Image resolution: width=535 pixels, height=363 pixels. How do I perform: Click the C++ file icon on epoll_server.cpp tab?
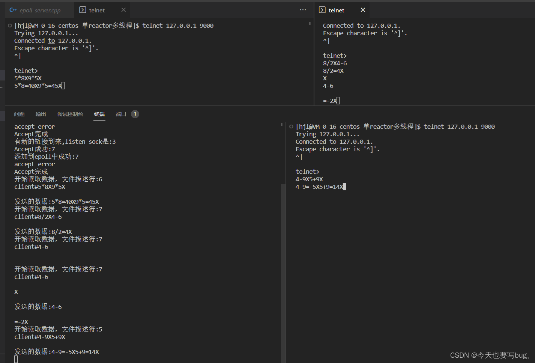coord(13,10)
